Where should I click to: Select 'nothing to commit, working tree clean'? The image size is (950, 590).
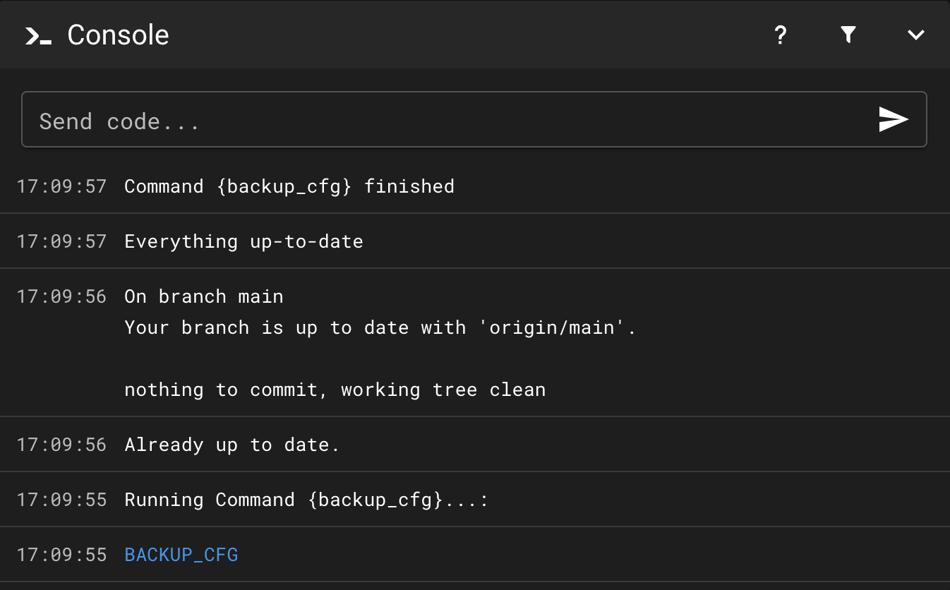[x=335, y=390]
